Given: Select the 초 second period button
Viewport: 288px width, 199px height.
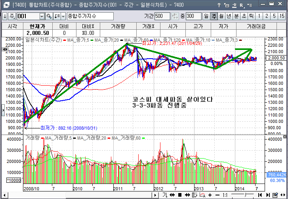Looking at the screenshot, I should tap(244, 16).
